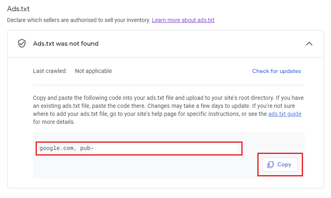Click 'Check for updates'
Screen dimensions: 331x198
[277, 71]
